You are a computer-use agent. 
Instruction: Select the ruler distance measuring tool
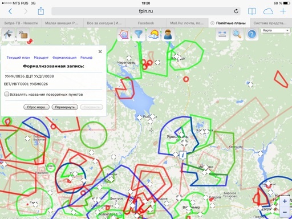click(222, 34)
